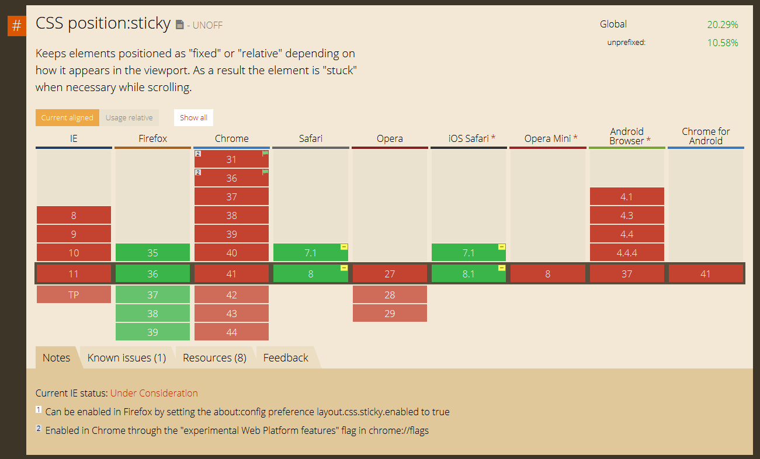The image size is (760, 459).
Task: Click the Show all button
Action: [193, 117]
